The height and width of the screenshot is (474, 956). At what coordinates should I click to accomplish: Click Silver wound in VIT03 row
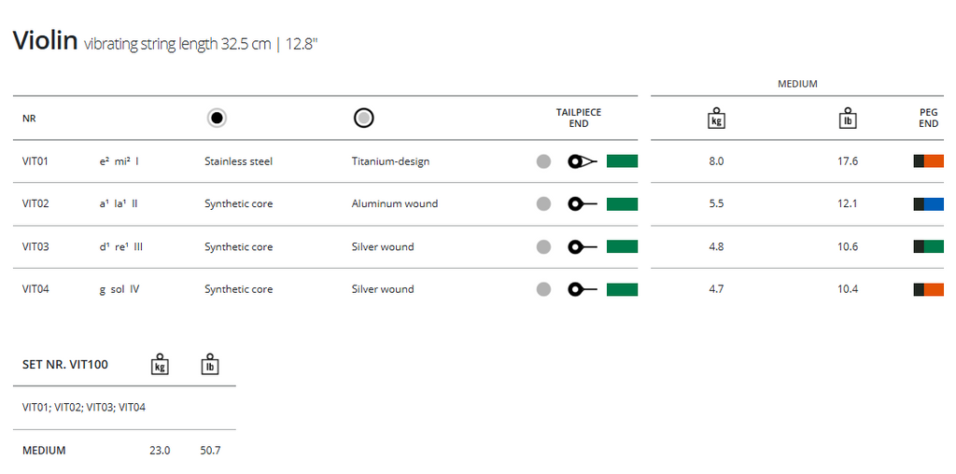coord(383,246)
